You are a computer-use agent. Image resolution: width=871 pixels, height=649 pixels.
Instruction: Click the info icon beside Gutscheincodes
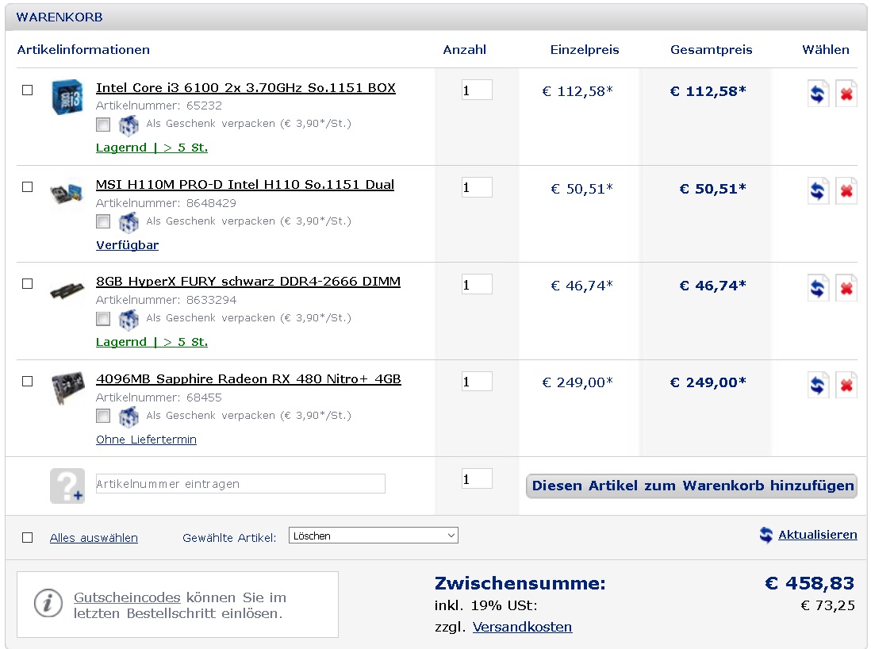click(48, 604)
